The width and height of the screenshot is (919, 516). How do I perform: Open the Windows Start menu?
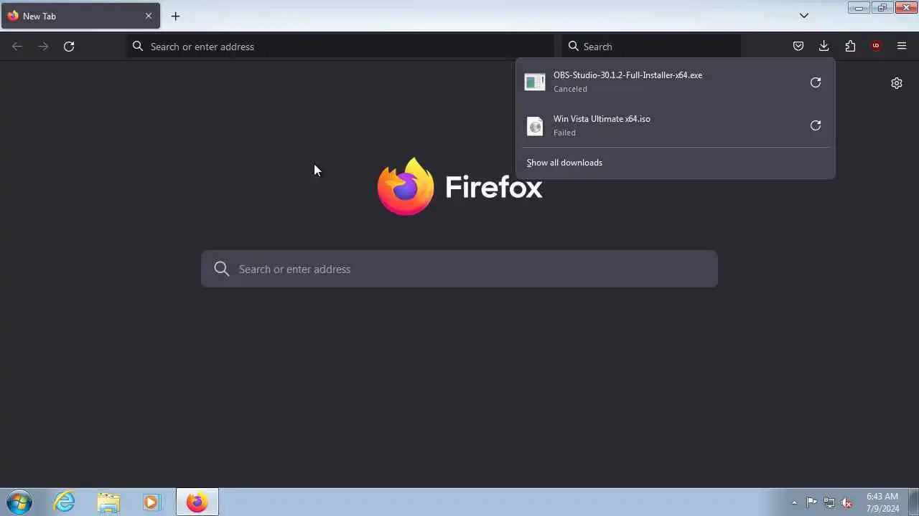coord(19,502)
